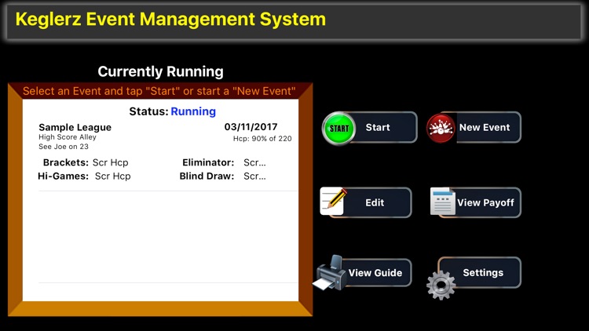Click the See Joe on 23 note
Viewport: 589px width, 331px height.
click(64, 147)
